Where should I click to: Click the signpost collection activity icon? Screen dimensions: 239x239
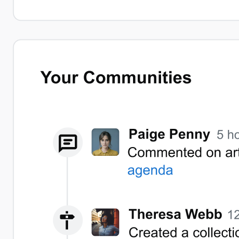(x=67, y=220)
